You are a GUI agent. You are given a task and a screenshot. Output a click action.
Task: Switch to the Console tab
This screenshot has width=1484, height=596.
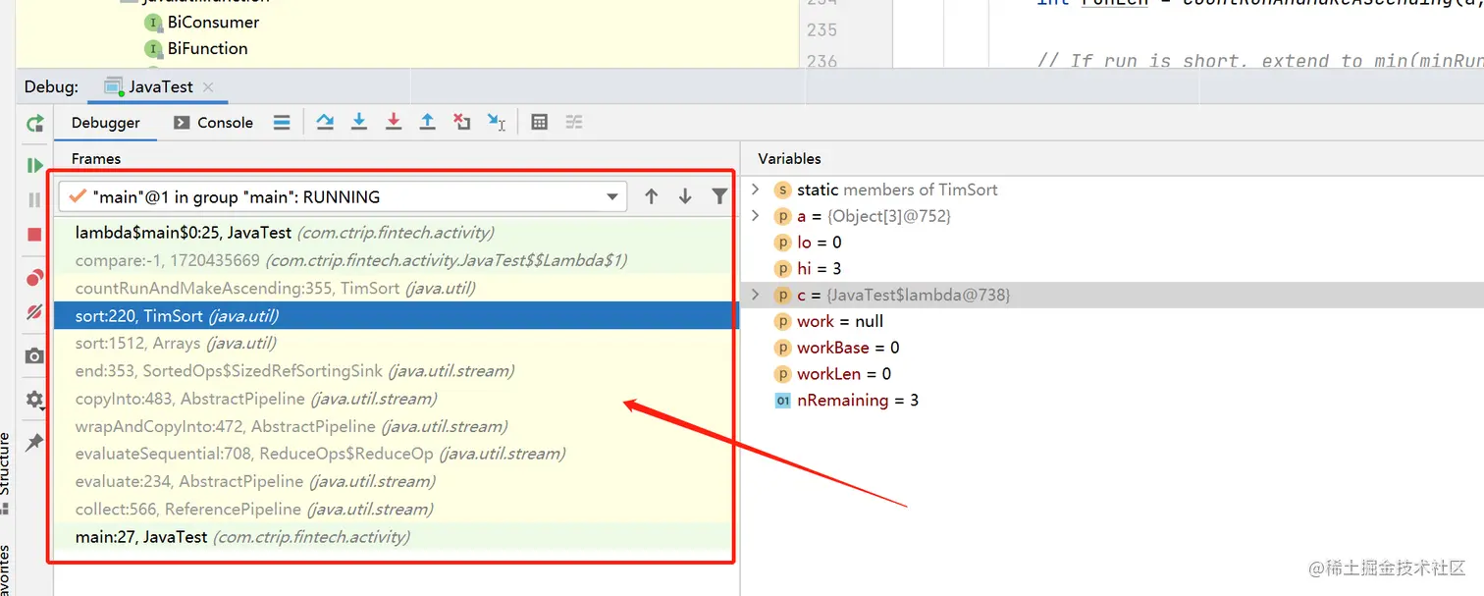point(214,123)
